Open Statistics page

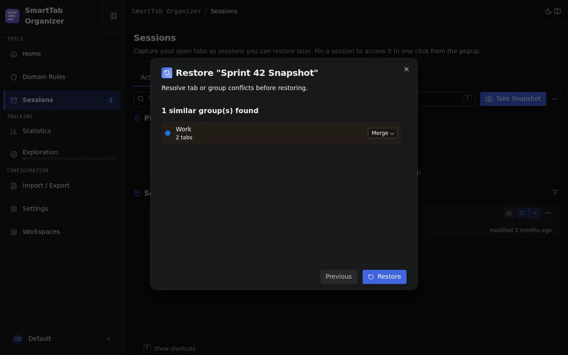pos(62,131)
